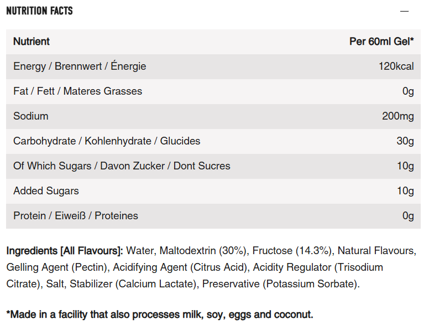Click the 120kcal energy value
The image size is (429, 330).
[396, 66]
